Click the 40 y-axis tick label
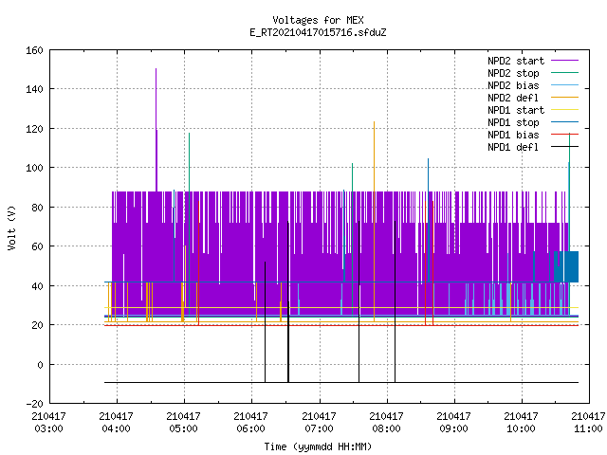The height and width of the screenshot is (455, 607). 37,286
